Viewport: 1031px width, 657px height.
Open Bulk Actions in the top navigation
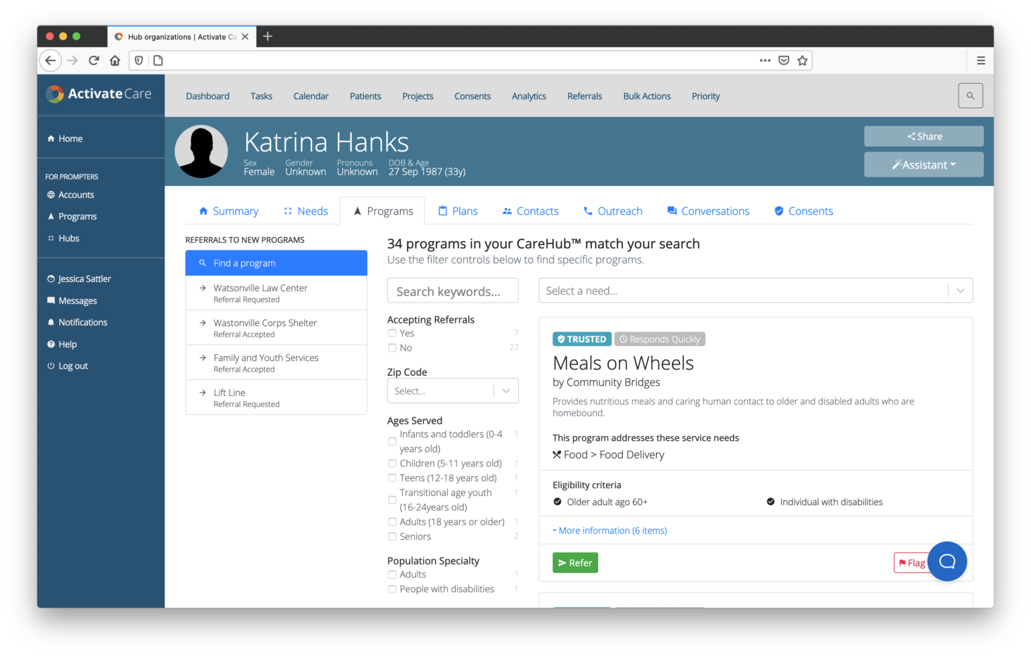coord(647,97)
